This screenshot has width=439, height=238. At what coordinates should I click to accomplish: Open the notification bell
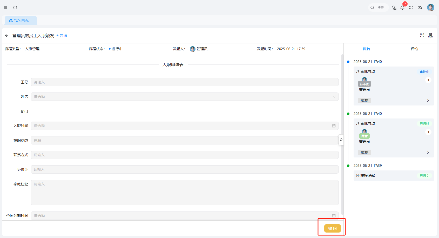[x=402, y=8]
